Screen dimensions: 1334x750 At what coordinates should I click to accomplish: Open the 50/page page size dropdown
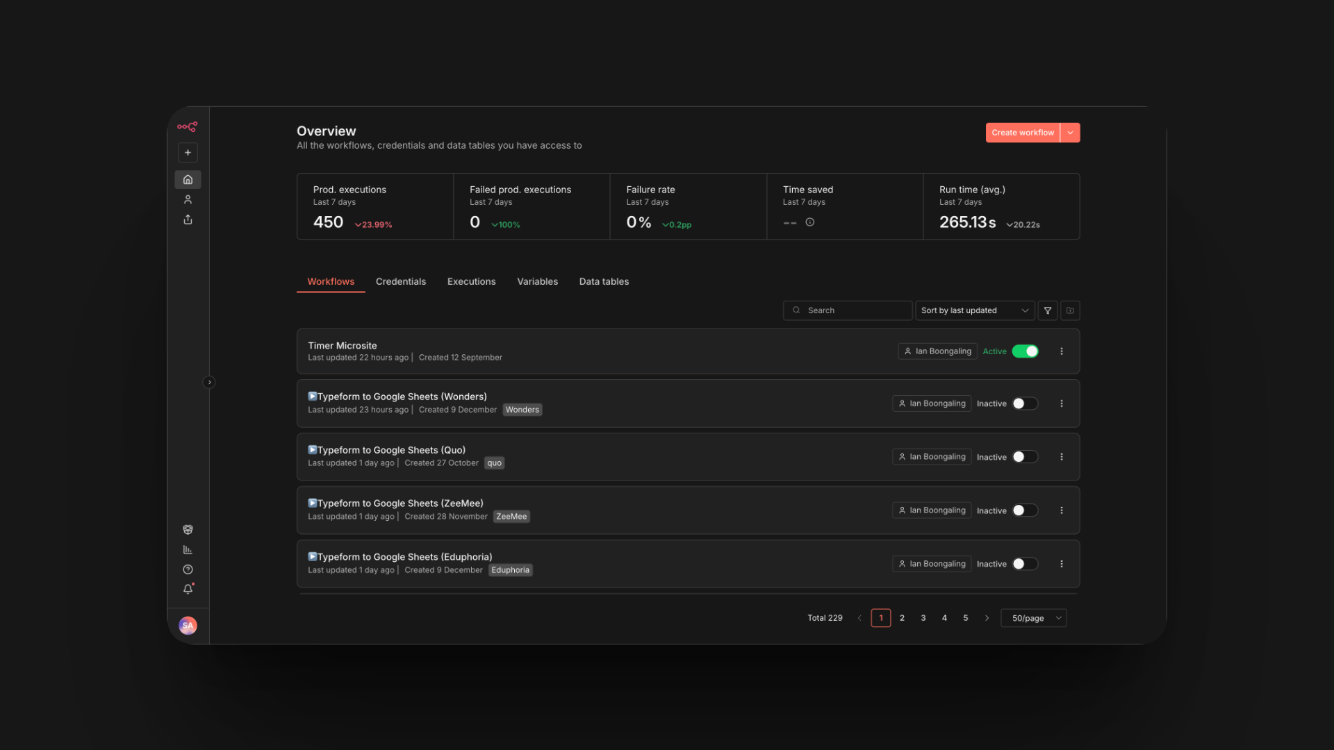coord(1033,618)
